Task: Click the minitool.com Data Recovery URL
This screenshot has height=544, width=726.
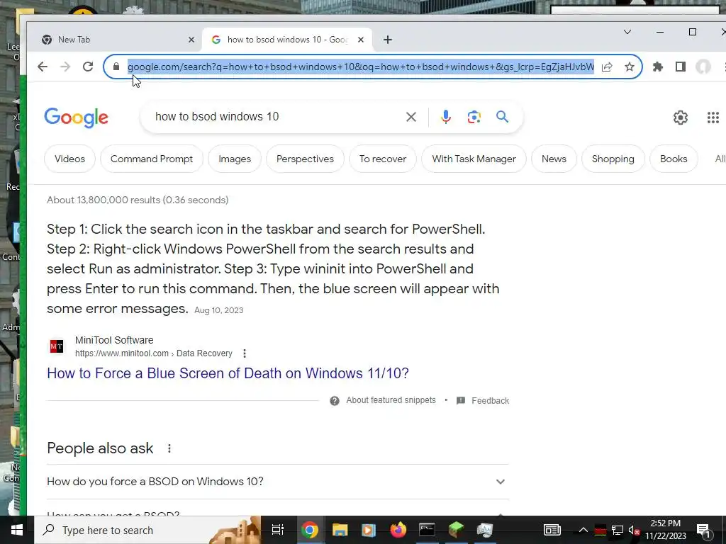Action: 154,353
